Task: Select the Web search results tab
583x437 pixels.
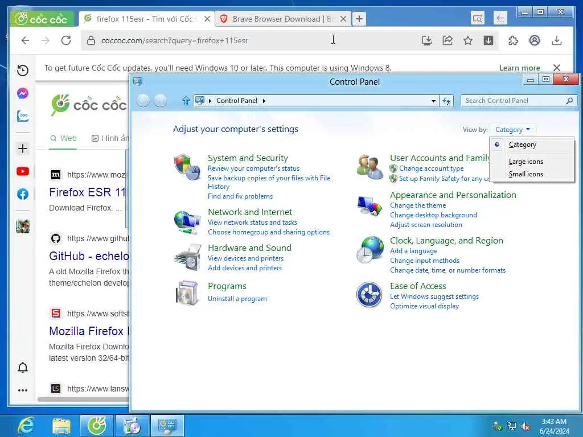Action: pos(63,138)
